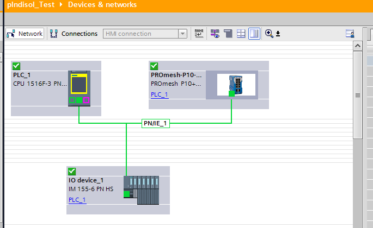Screen dimensions: 373x228
Task: Click the green checkmark on PLC_1
Action: click(x=16, y=66)
